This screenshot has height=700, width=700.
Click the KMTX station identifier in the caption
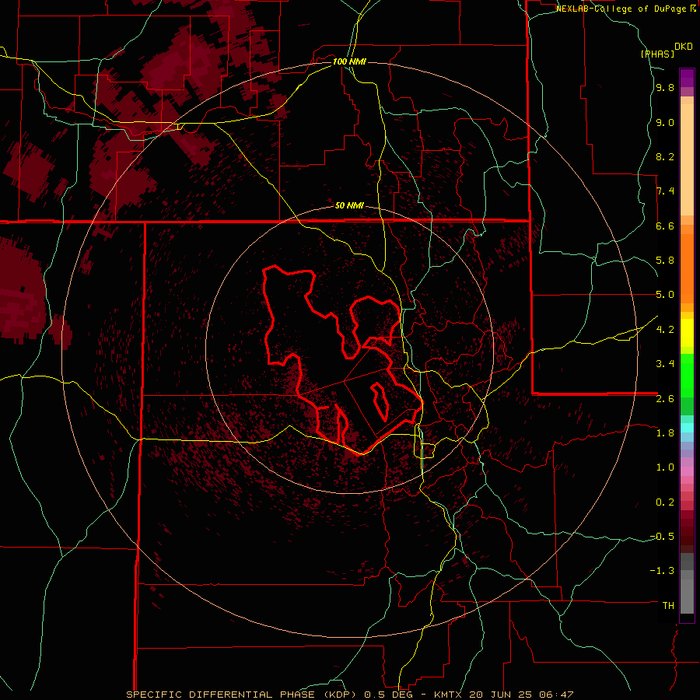449,695
